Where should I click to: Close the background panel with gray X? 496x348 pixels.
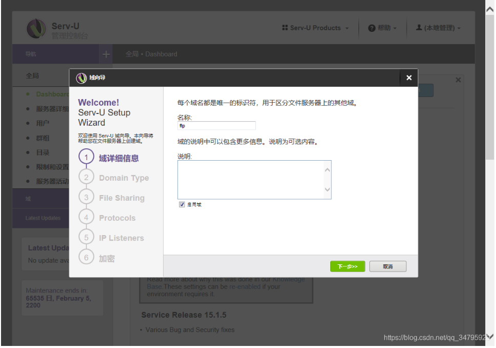tap(458, 80)
